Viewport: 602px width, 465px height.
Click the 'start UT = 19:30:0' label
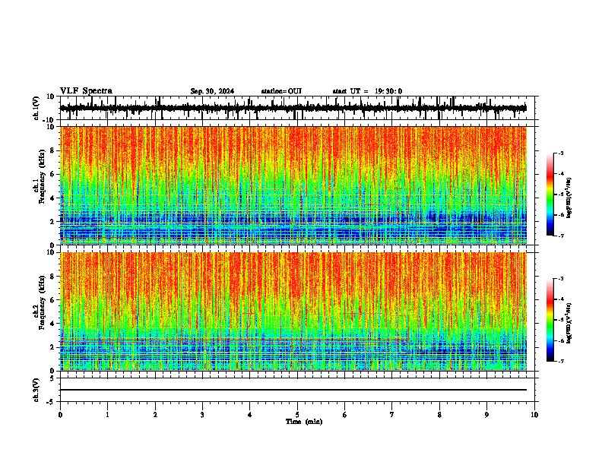click(367, 91)
